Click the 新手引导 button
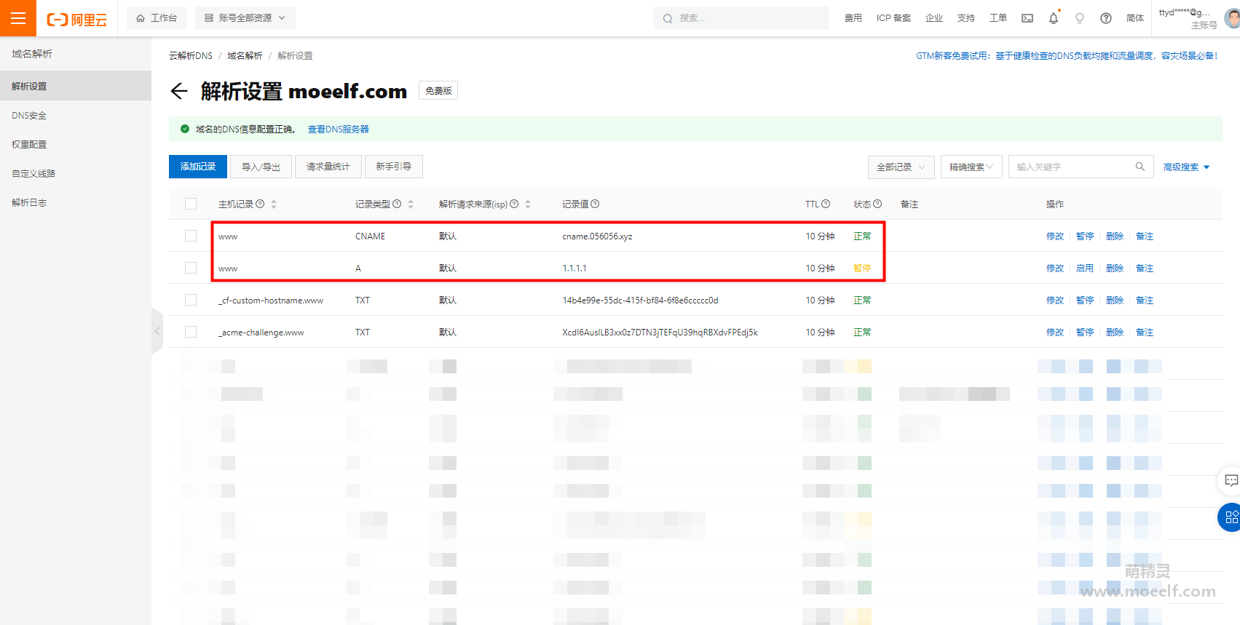This screenshot has width=1240, height=625. click(393, 167)
